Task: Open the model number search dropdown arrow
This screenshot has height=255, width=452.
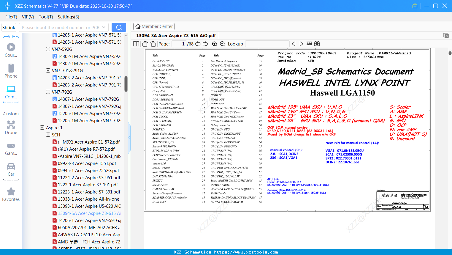Action: tap(104, 27)
